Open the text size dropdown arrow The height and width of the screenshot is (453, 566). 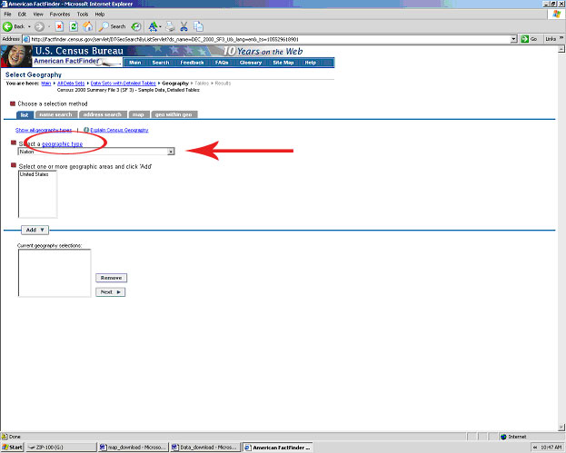[160, 26]
